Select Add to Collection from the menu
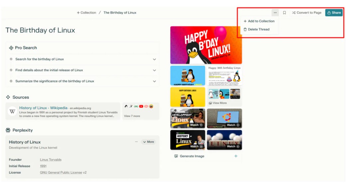The width and height of the screenshot is (347, 183). click(x=259, y=21)
